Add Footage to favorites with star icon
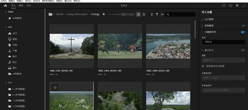 pos(104,14)
